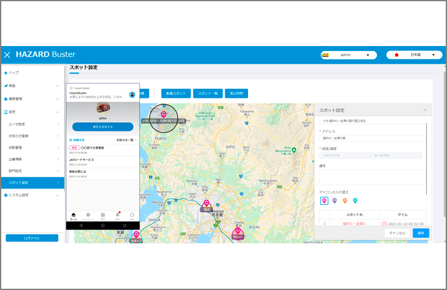
Task: Click the スポット設定 panel scrollbar
Action: [427, 159]
